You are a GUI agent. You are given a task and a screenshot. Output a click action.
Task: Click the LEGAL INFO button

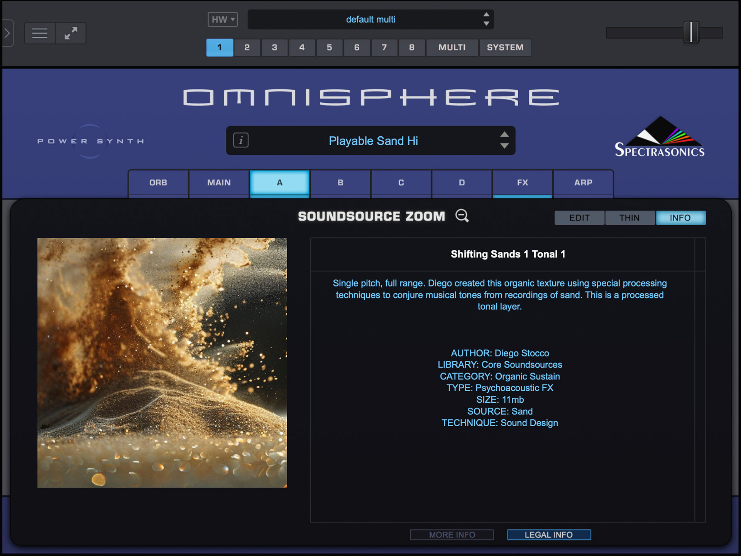548,535
